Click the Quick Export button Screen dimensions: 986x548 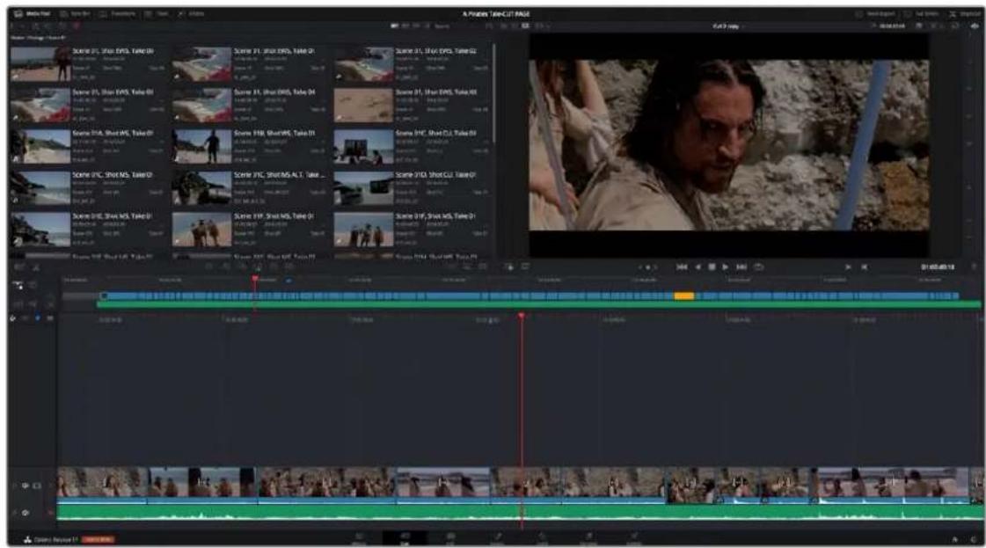(x=875, y=13)
